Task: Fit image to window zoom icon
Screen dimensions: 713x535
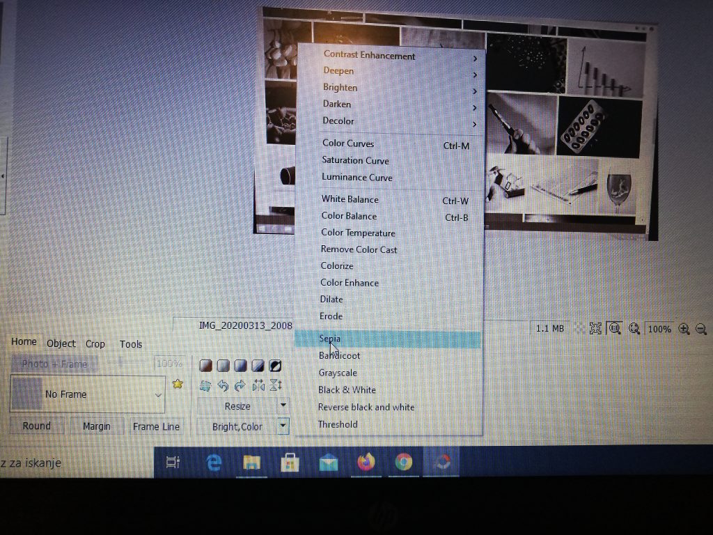Action: pyautogui.click(x=634, y=329)
